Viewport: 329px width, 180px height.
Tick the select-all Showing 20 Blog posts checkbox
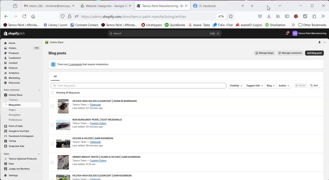click(x=52, y=92)
